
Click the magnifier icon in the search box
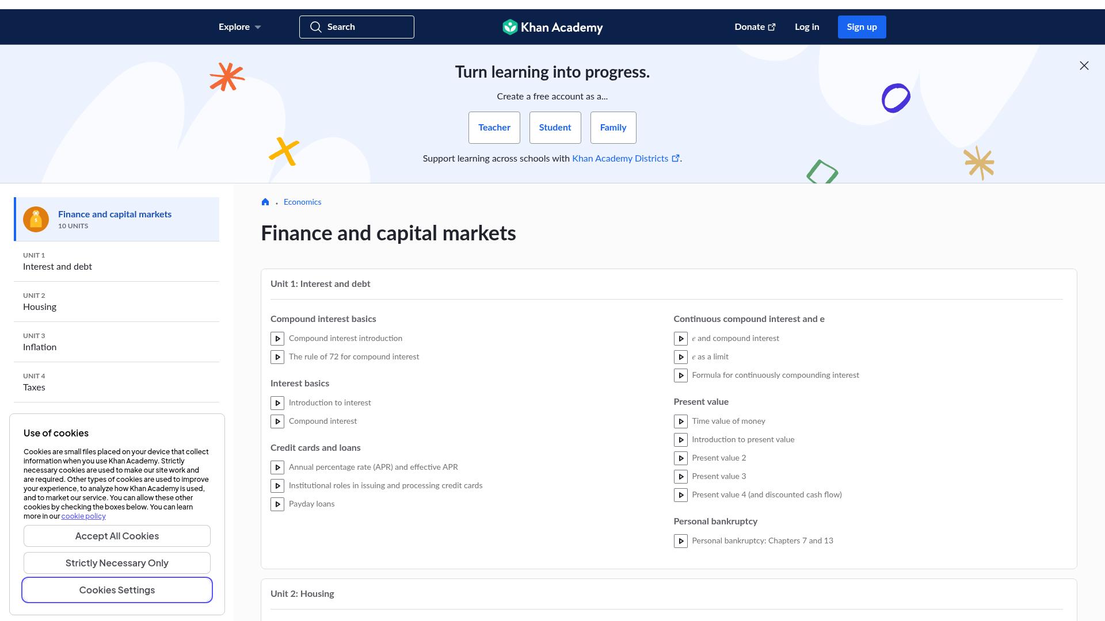point(315,27)
